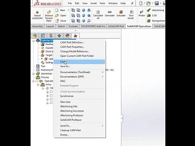Click the New CAM-Part icon
This screenshot has height=146, width=195.
tap(57, 10)
